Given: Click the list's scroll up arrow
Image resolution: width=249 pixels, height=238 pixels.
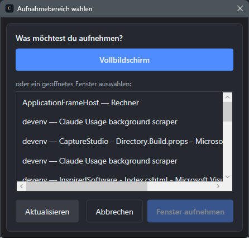Looking at the screenshot, I should pyautogui.click(x=227, y=97).
